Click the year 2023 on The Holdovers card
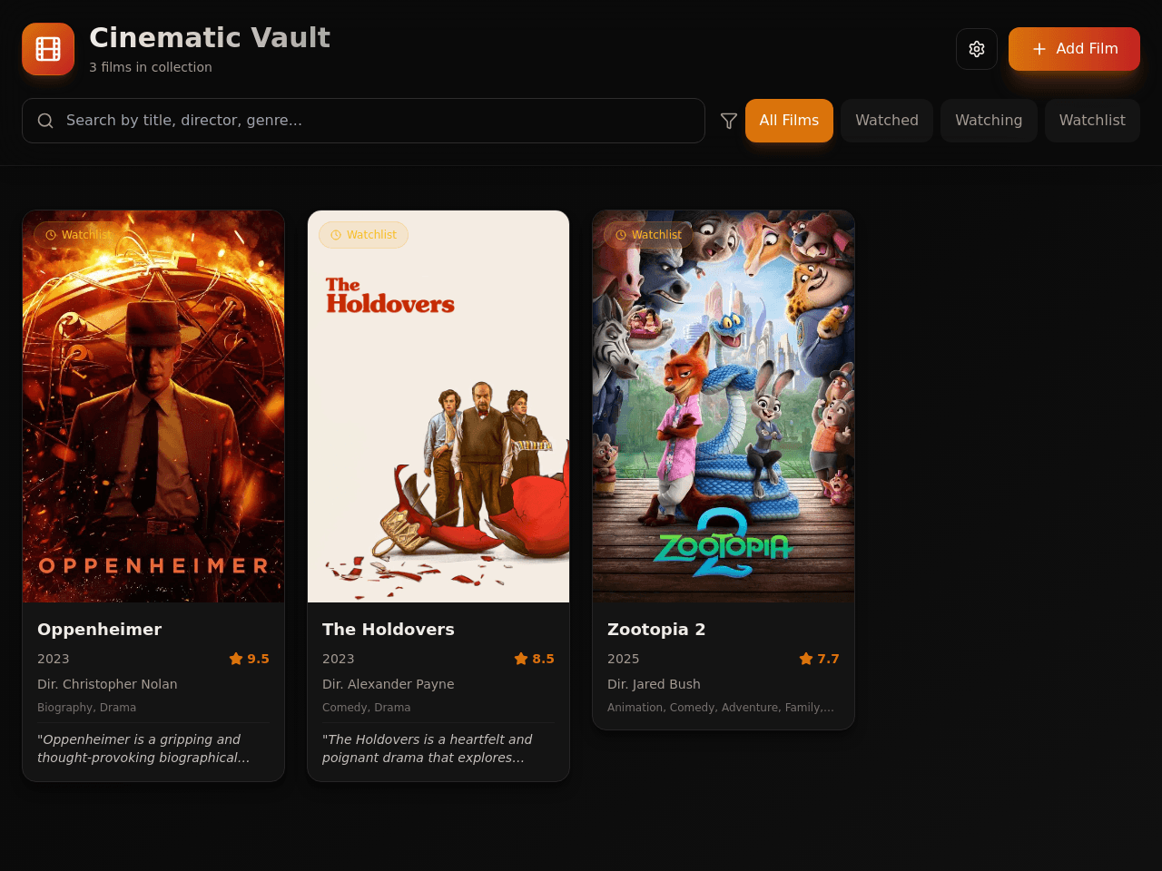Viewport: 1162px width, 871px height. click(338, 659)
